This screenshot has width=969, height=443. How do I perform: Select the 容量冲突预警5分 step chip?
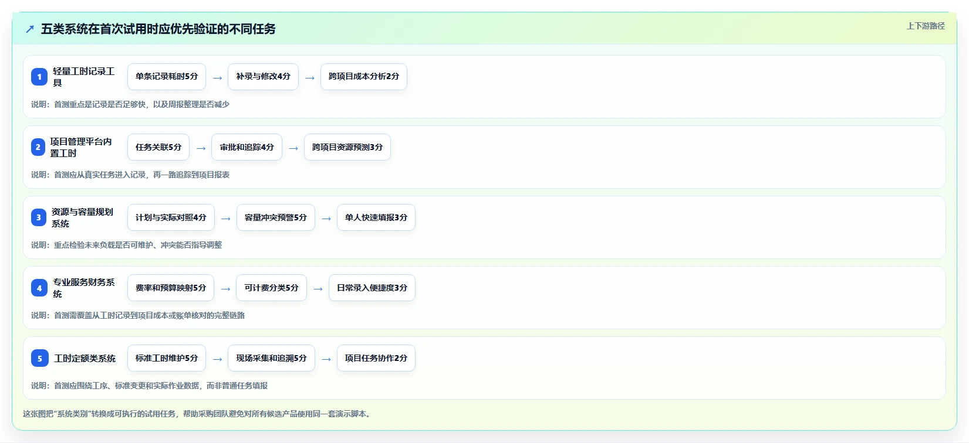276,217
